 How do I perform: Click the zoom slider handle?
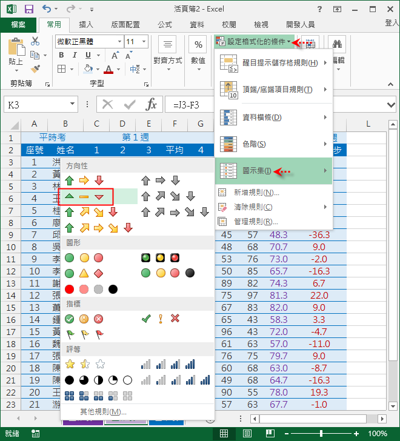(x=321, y=434)
